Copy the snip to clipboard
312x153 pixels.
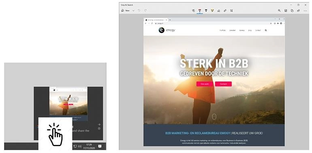tap(292, 11)
